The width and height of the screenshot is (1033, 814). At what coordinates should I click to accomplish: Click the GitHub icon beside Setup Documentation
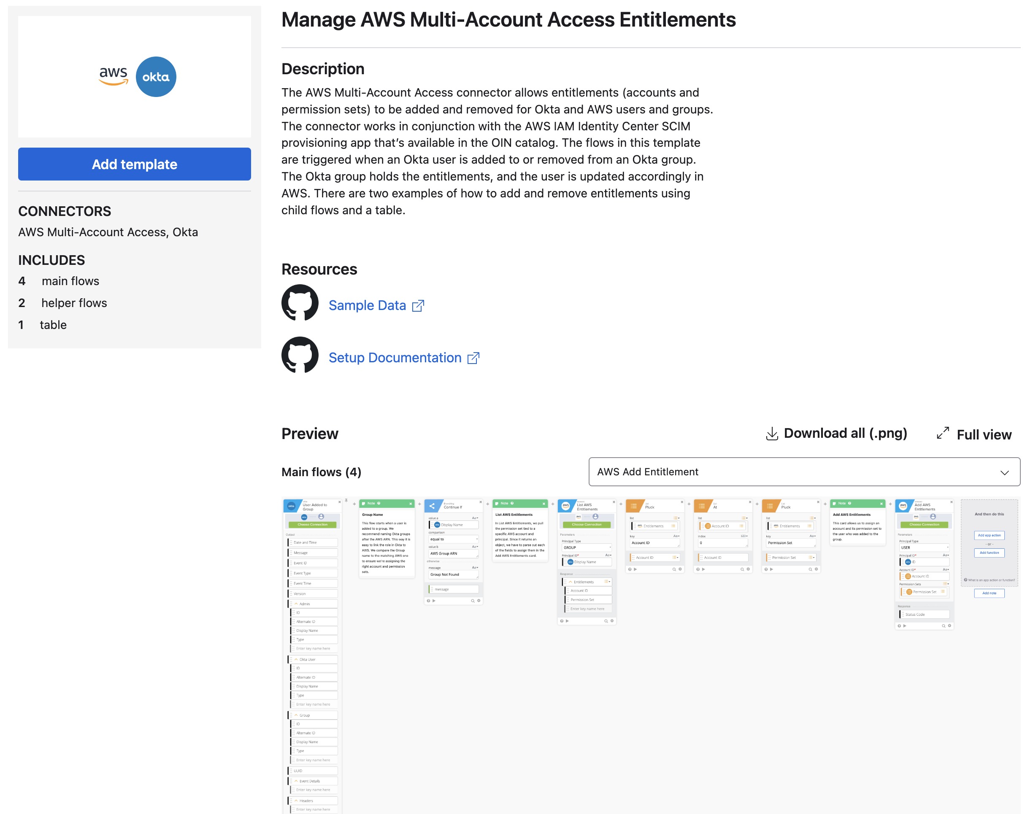click(x=300, y=356)
